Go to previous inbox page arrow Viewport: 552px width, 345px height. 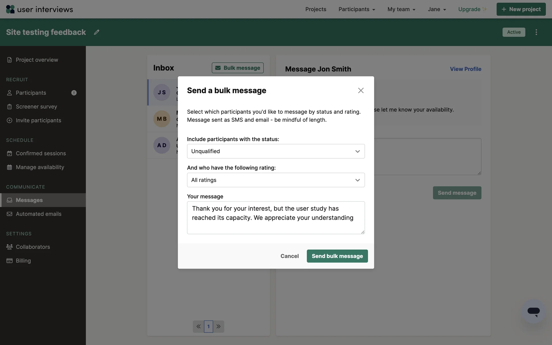(198, 326)
